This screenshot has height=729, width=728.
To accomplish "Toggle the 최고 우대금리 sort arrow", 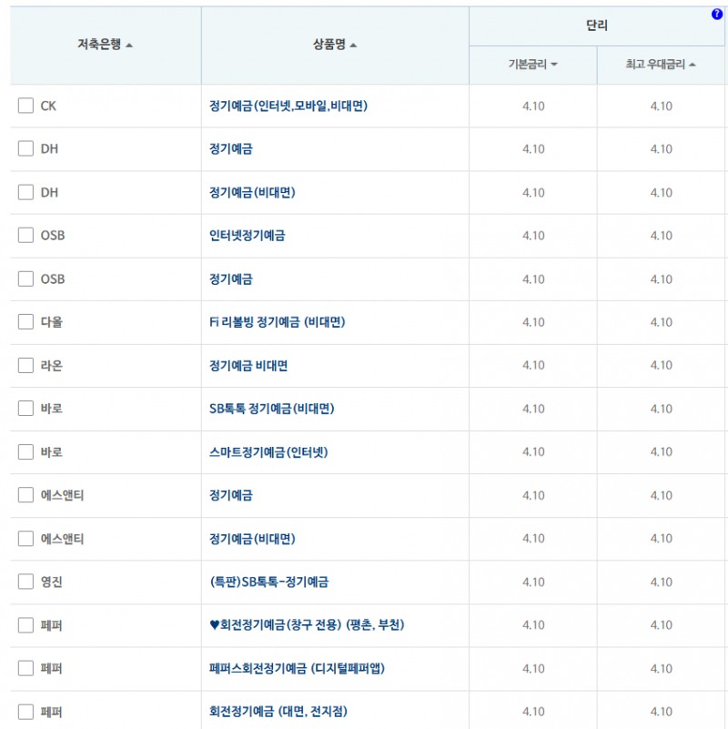I will (693, 65).
